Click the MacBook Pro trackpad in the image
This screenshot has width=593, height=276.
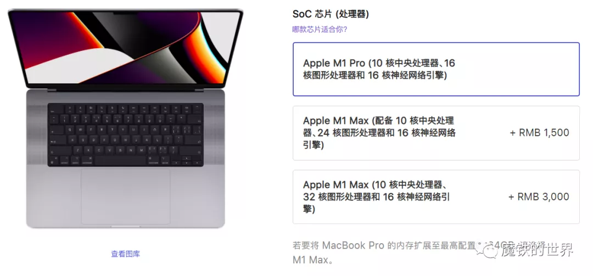coord(125,196)
